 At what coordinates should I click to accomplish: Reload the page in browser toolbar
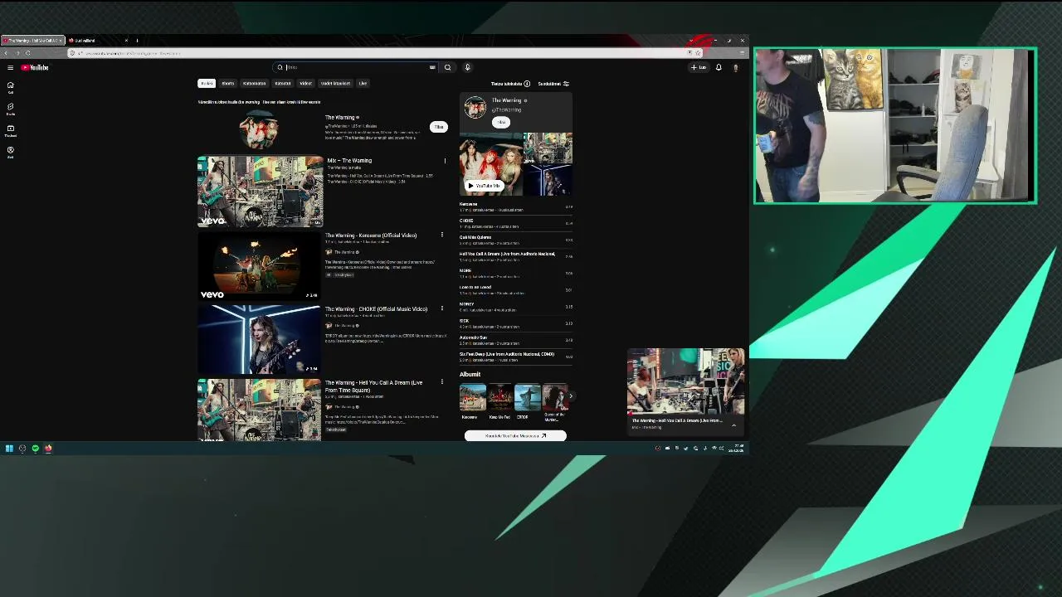tap(27, 53)
